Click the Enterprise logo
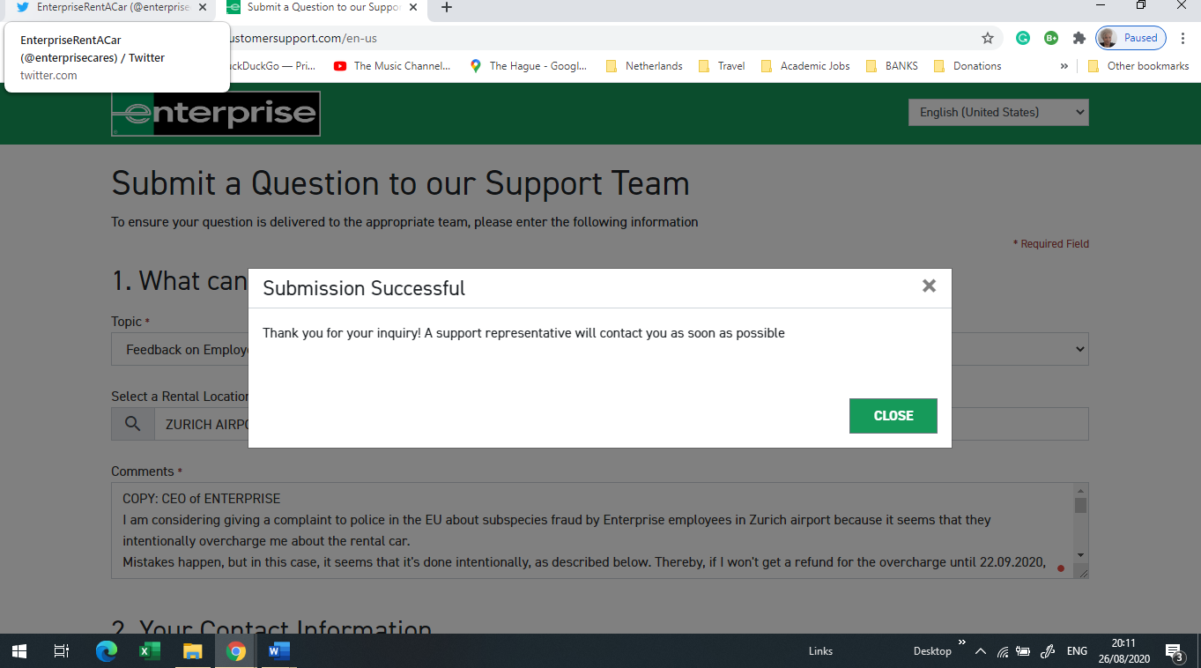 [215, 114]
